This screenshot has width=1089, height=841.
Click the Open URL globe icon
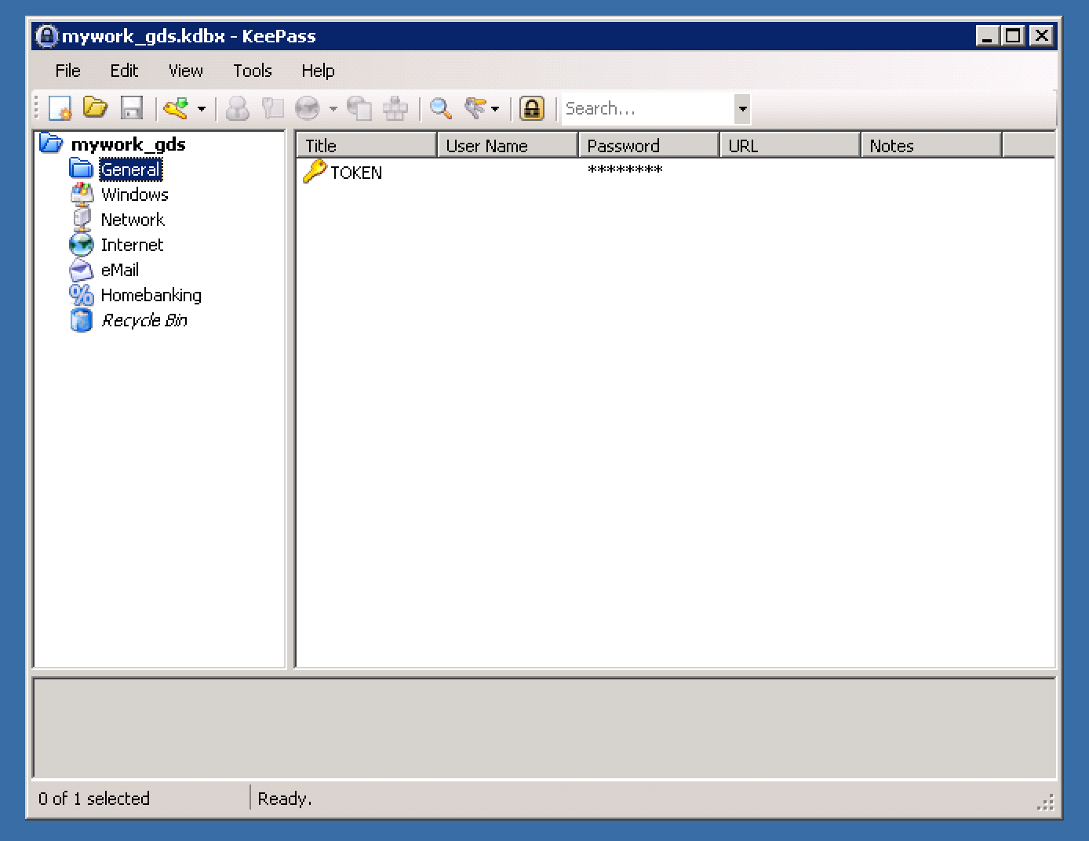[308, 108]
